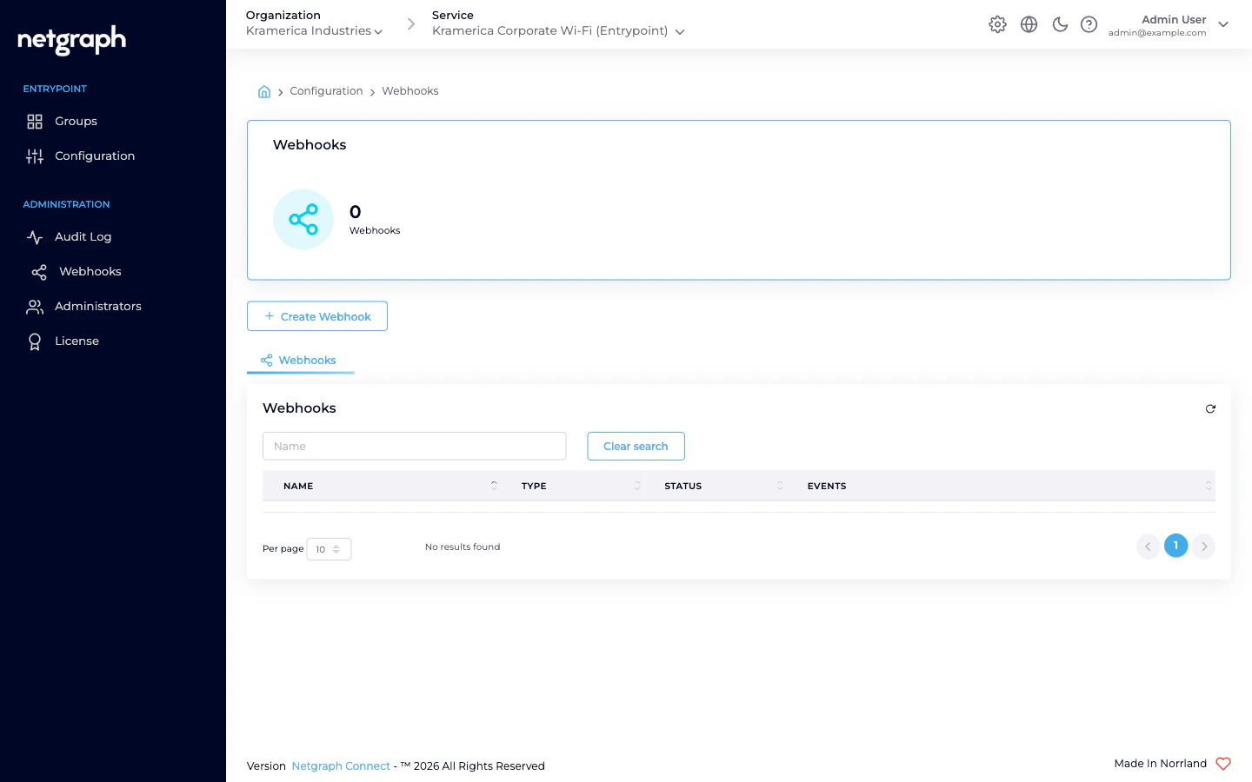Select page 1 in pagination
Screen dimensions: 1252x782
pyautogui.click(x=1175, y=546)
